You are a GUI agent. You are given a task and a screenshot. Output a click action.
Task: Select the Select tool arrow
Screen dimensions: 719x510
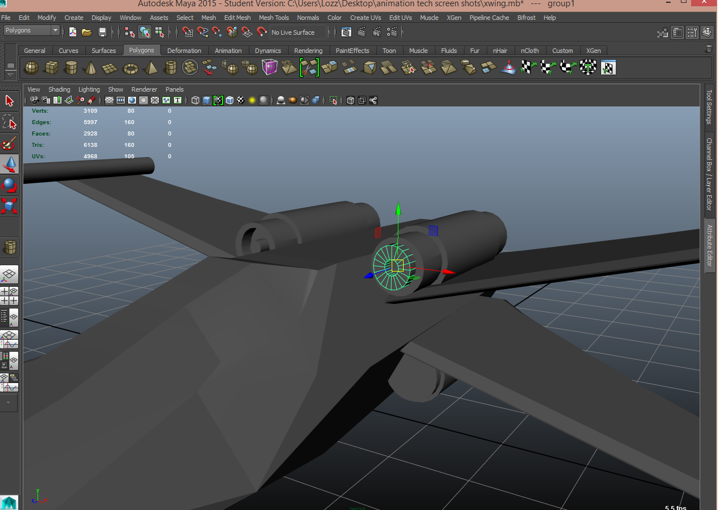coord(10,101)
